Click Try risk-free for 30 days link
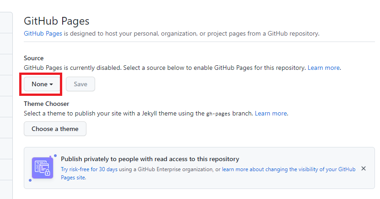The image size is (380, 199). point(89,169)
